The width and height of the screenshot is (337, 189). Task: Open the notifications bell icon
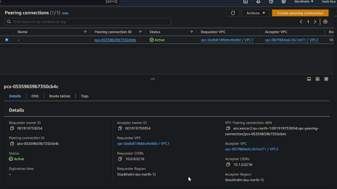pos(258,2)
